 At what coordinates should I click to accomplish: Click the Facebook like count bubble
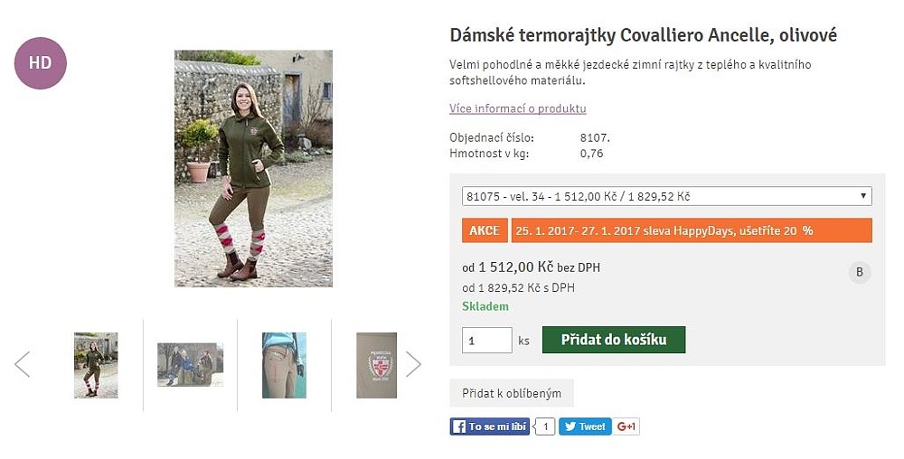coord(545,426)
